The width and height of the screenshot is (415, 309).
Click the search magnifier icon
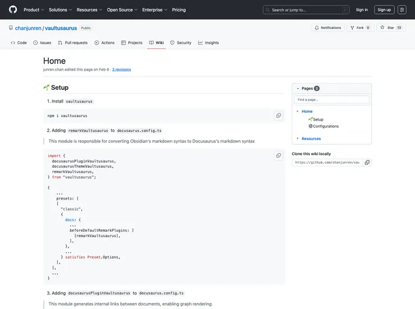[268, 10]
